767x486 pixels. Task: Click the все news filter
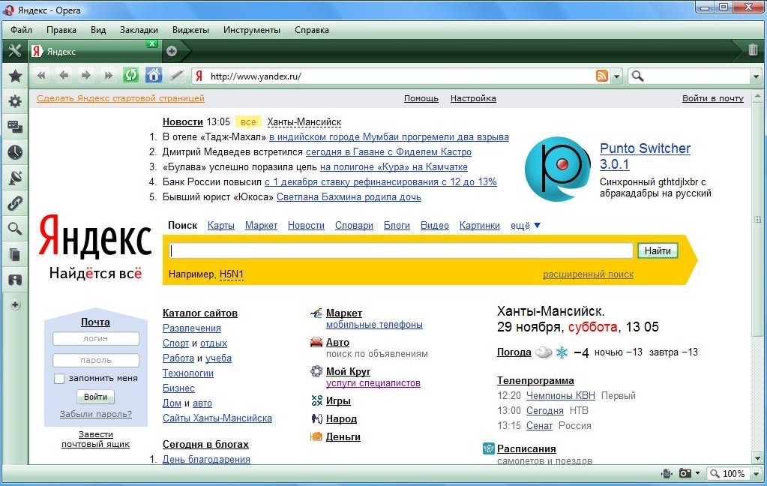[x=248, y=121]
